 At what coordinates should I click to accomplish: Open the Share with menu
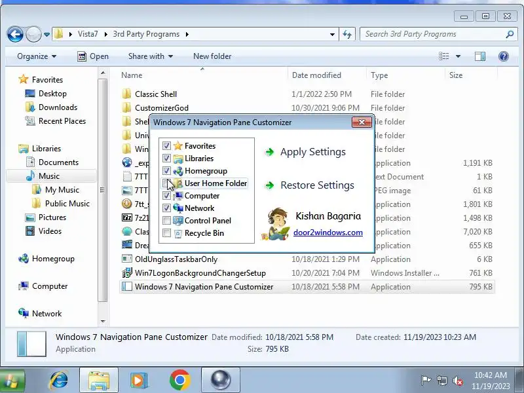click(x=151, y=56)
